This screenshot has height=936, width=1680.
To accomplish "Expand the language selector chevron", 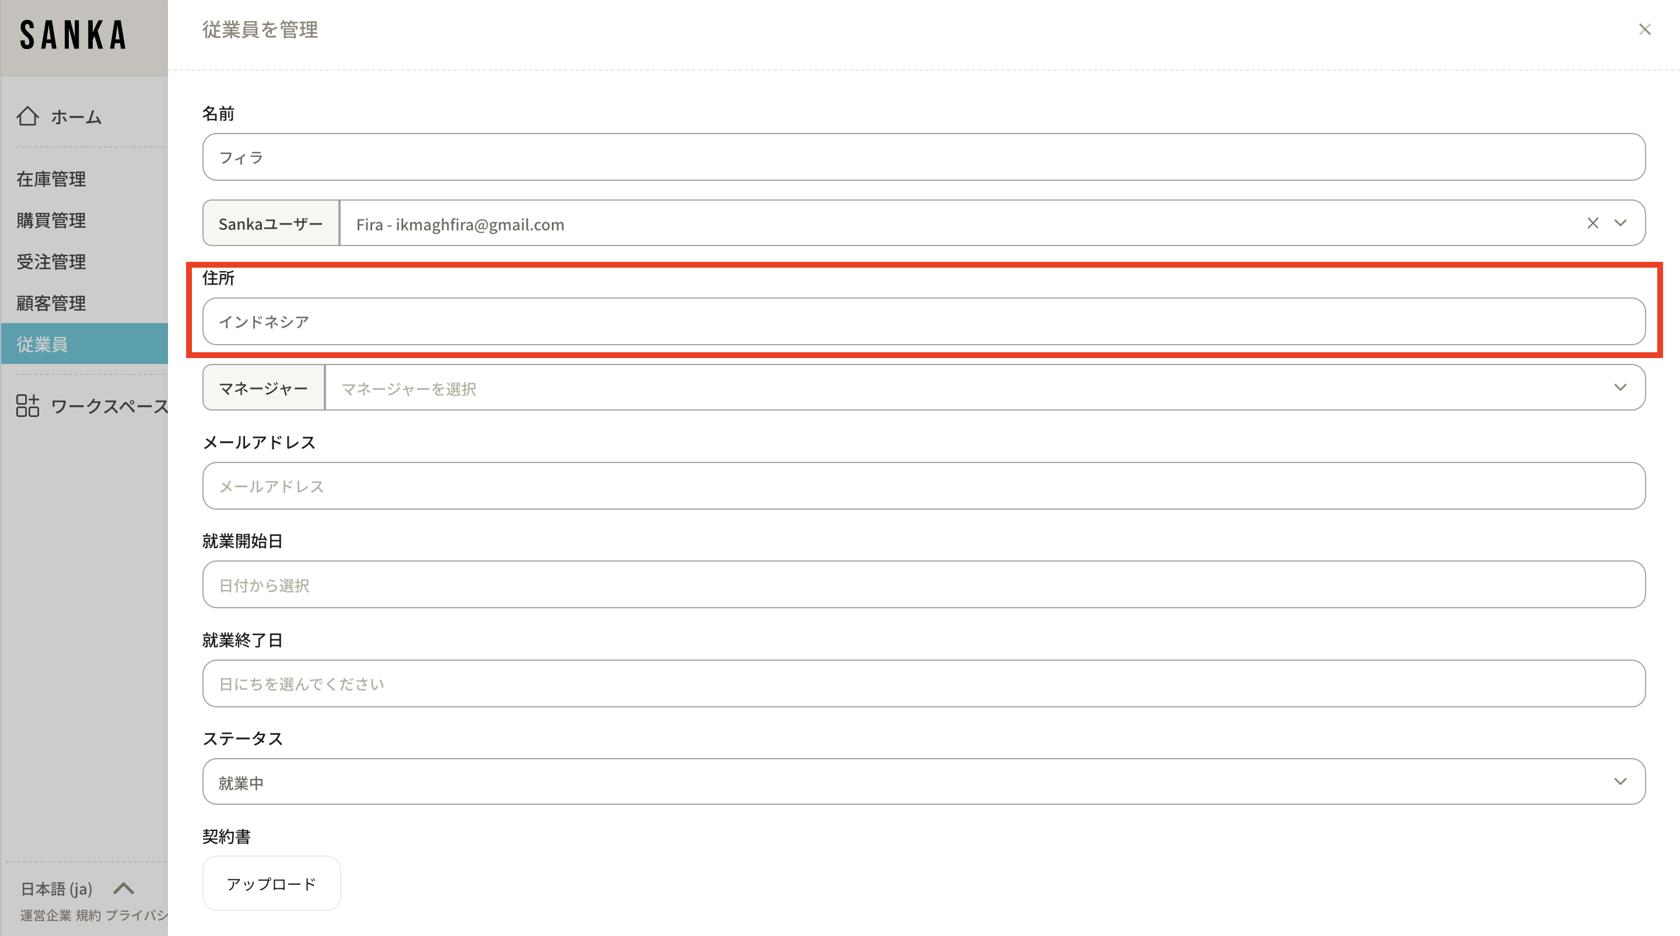I will 123,888.
